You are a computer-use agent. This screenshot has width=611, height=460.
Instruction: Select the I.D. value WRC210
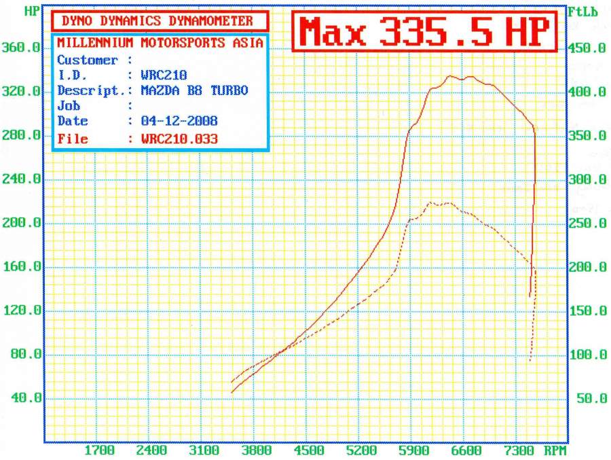[164, 75]
